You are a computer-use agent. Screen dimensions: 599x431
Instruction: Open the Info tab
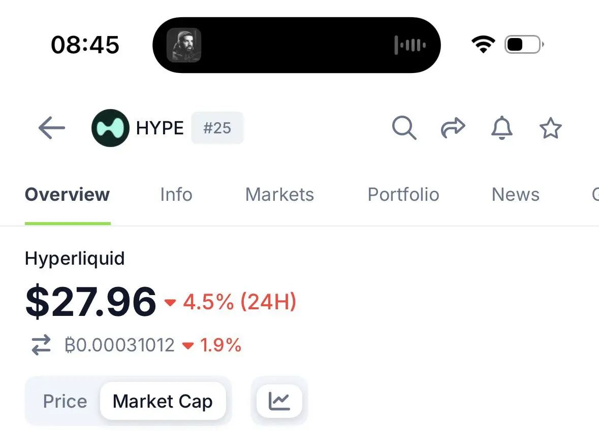click(176, 195)
